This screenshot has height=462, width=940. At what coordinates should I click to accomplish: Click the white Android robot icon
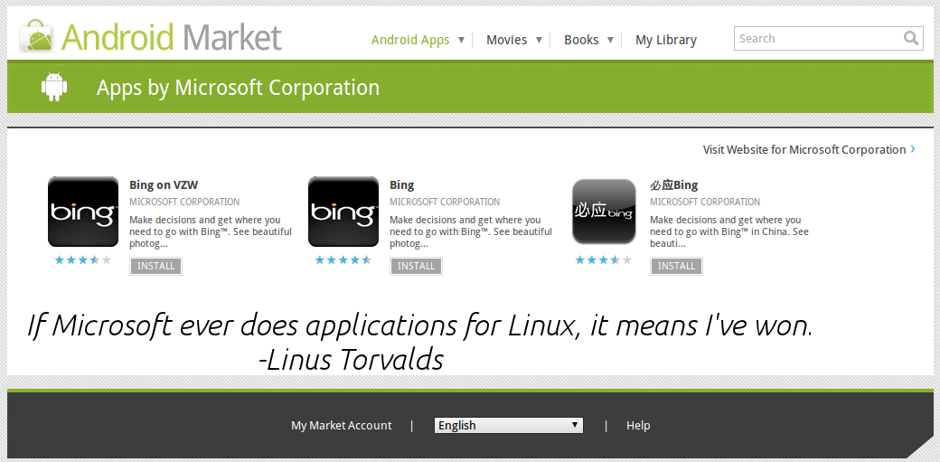pos(54,87)
